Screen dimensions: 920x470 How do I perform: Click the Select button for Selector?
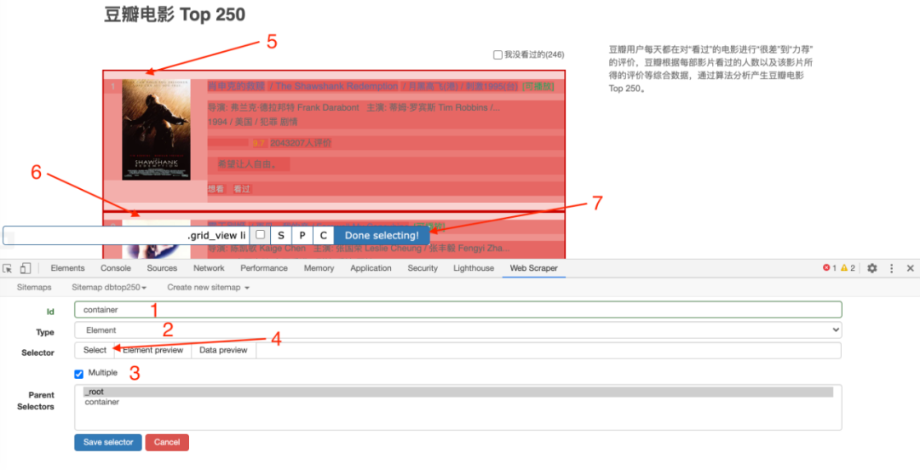pyautogui.click(x=95, y=350)
